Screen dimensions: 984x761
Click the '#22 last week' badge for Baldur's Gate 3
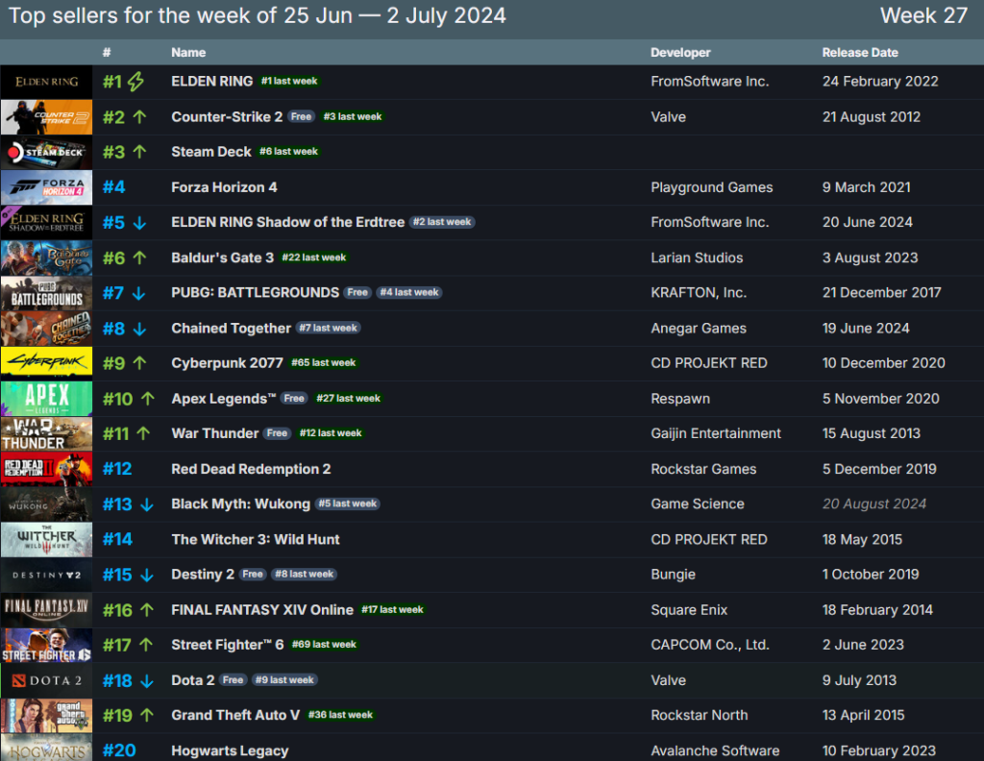[x=314, y=258]
